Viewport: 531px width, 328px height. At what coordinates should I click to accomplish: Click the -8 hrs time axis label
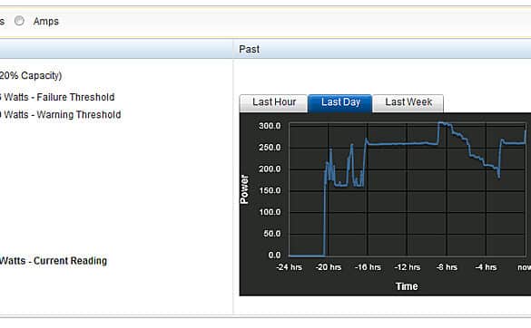447,267
